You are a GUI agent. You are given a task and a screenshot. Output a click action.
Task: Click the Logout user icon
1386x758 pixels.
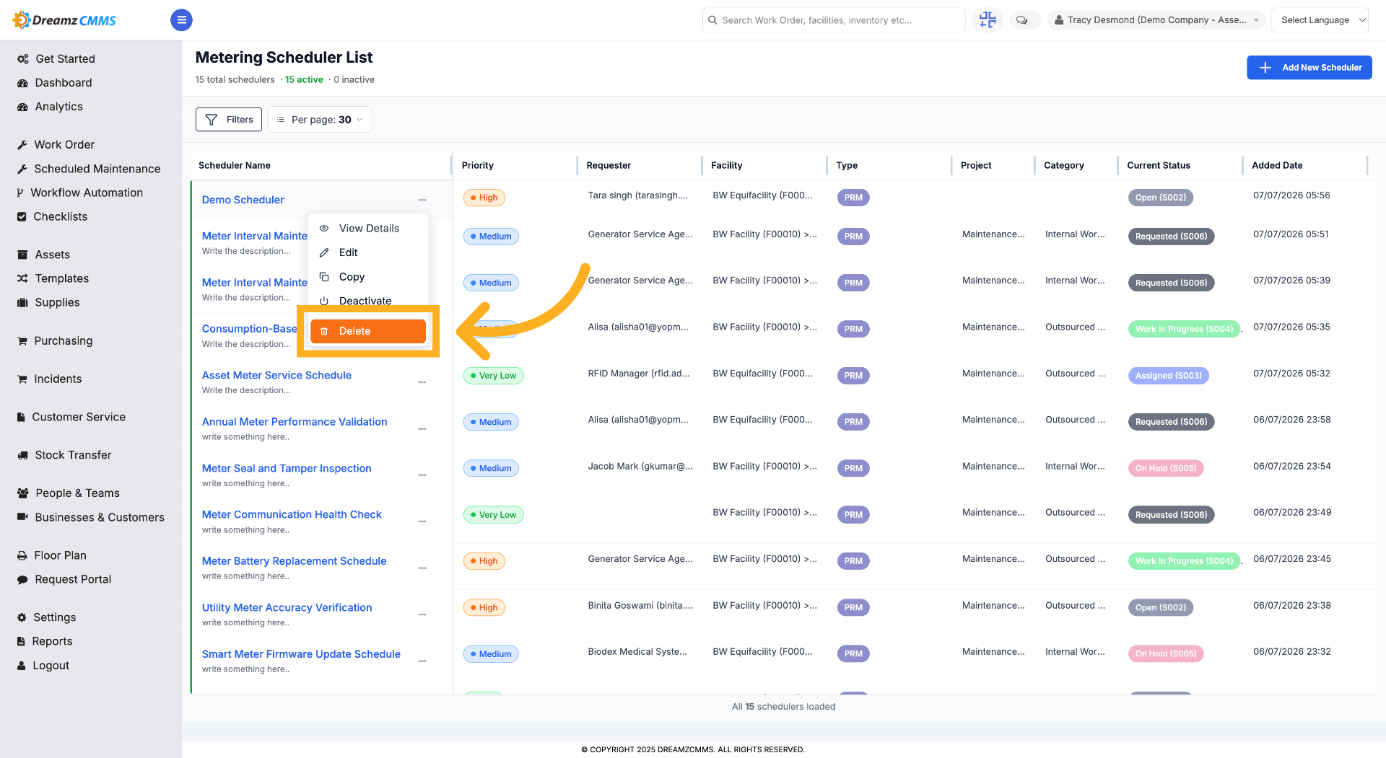22,666
